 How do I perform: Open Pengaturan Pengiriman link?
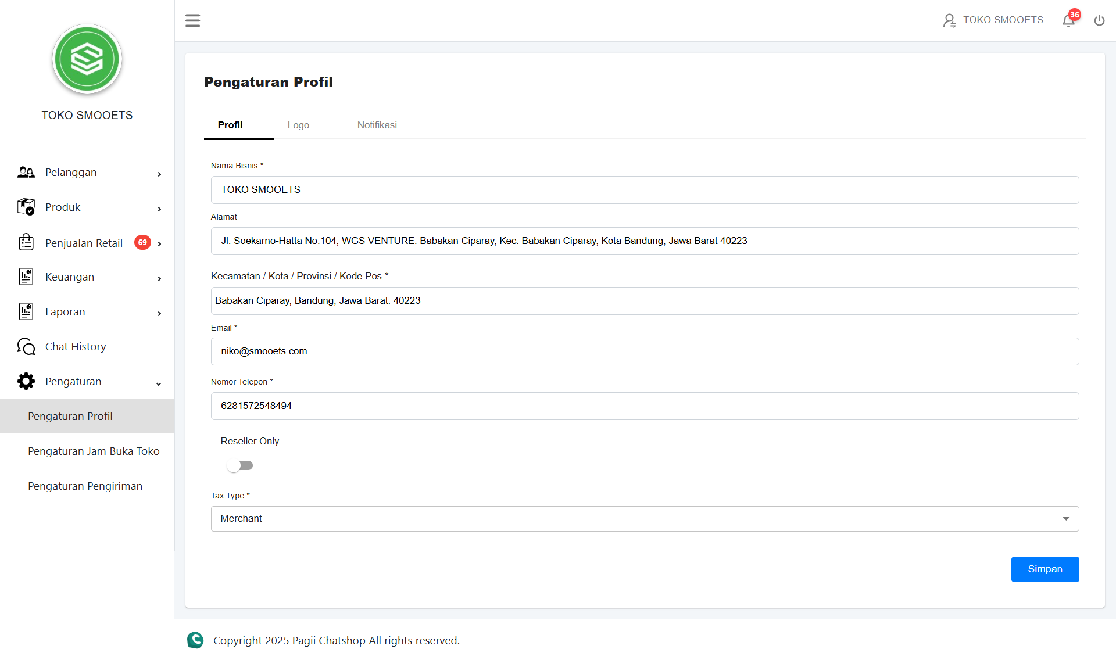(x=85, y=486)
